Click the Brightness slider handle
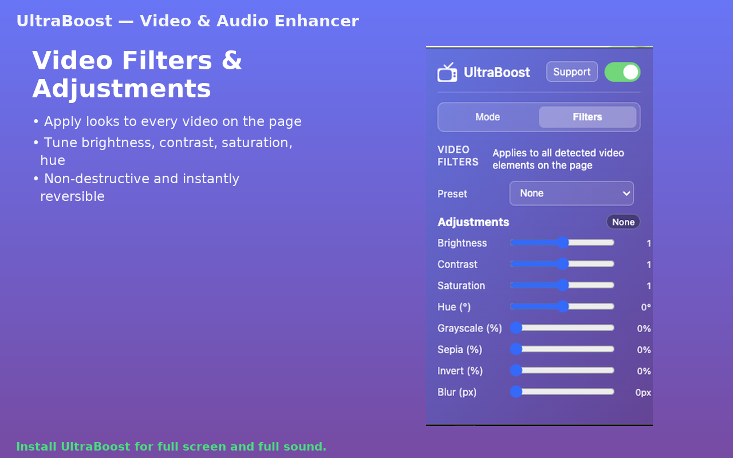The height and width of the screenshot is (458, 733). 563,243
